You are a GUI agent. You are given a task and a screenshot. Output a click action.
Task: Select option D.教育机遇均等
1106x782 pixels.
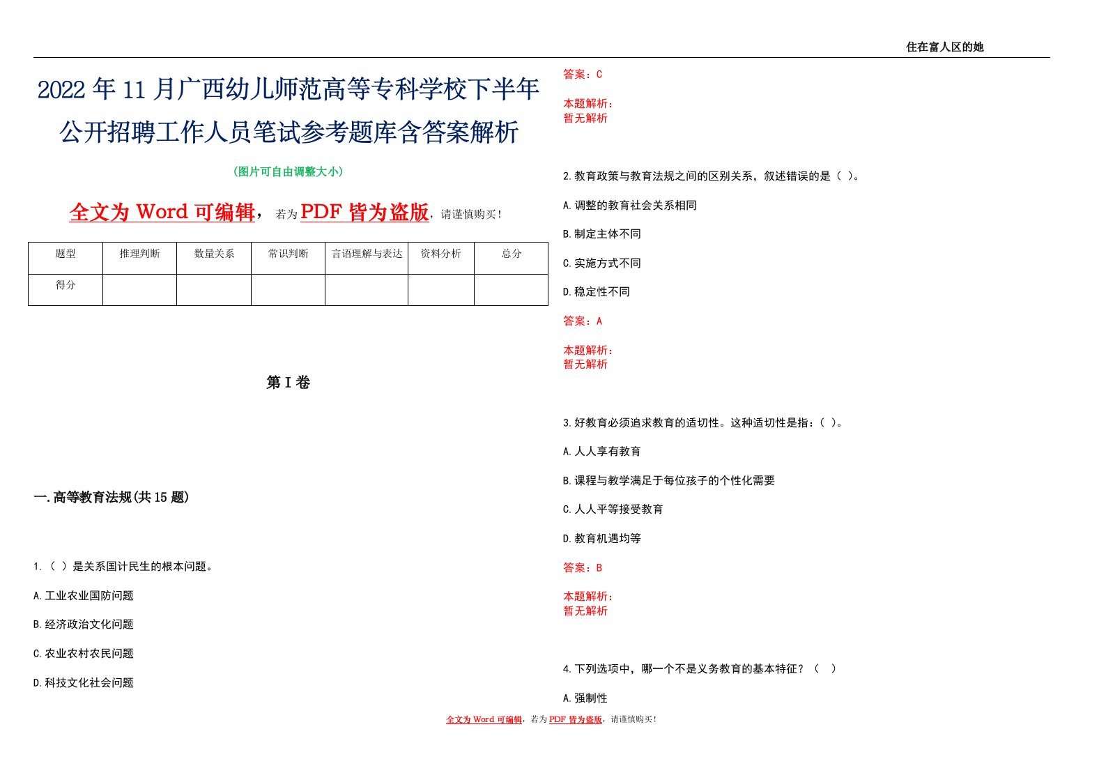coord(602,539)
